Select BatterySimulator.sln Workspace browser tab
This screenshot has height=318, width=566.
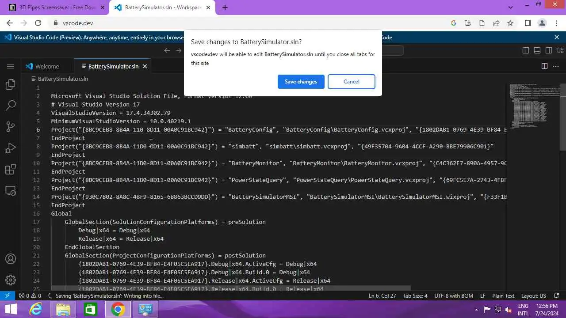(x=163, y=8)
